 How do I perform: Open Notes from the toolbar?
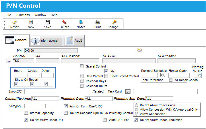[x=81, y=22]
